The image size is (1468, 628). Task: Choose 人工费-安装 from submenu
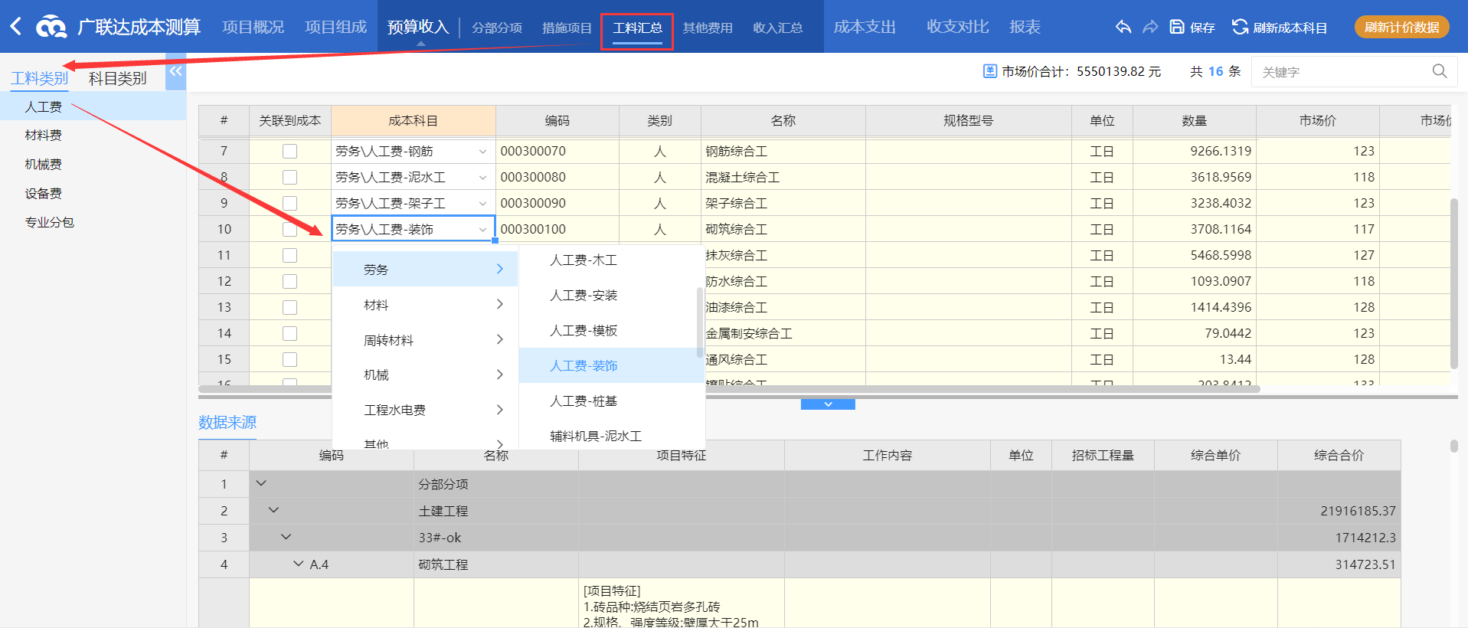(611, 296)
